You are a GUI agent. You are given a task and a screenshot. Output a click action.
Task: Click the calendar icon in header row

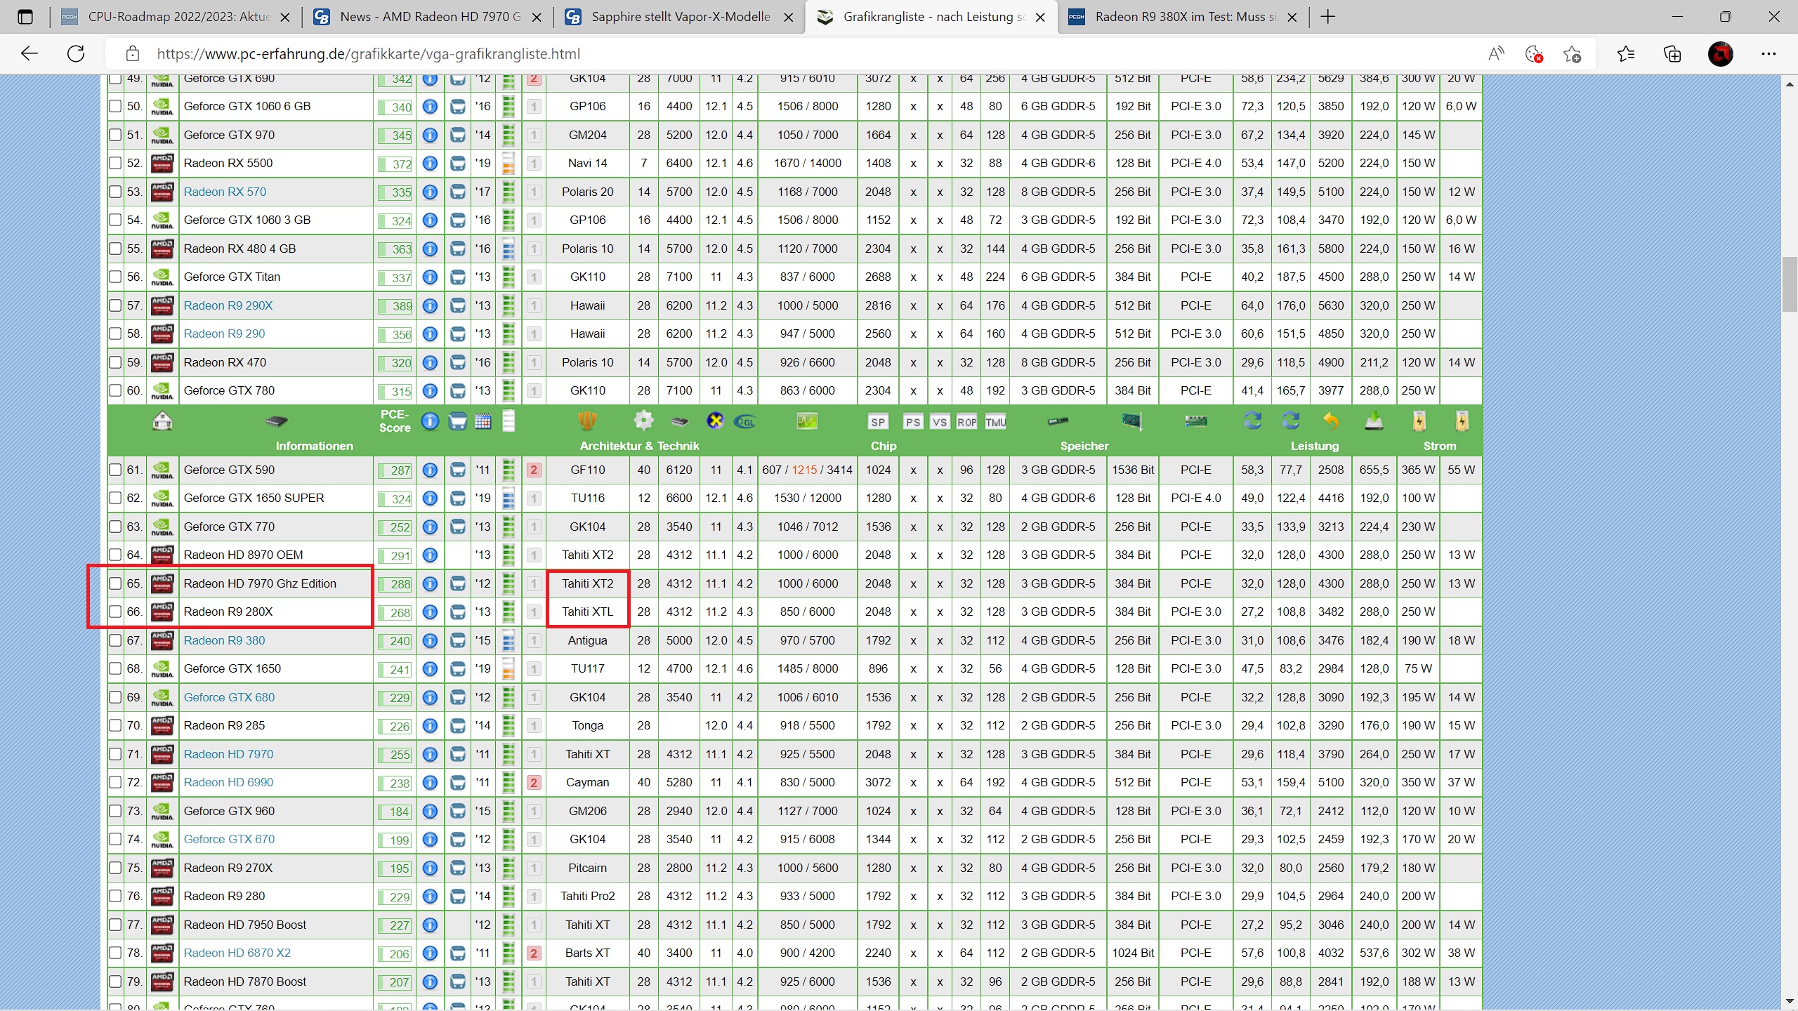click(483, 421)
